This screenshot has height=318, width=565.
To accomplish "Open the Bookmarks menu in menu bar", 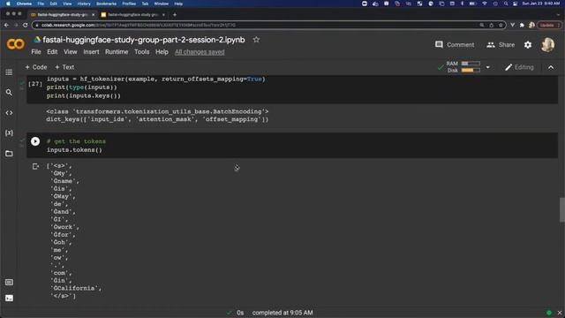I will (x=106, y=4).
